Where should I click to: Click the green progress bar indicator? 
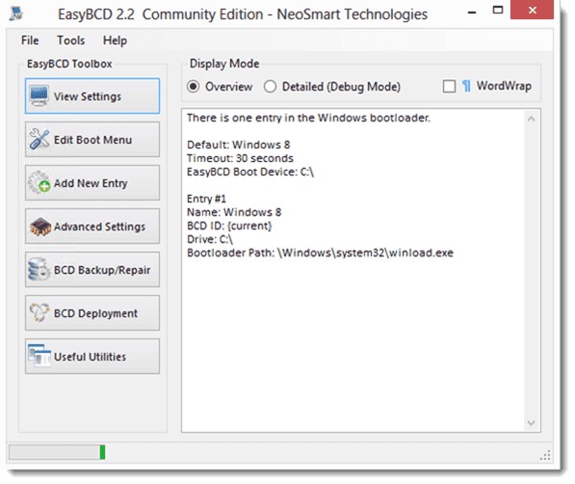pos(102,452)
